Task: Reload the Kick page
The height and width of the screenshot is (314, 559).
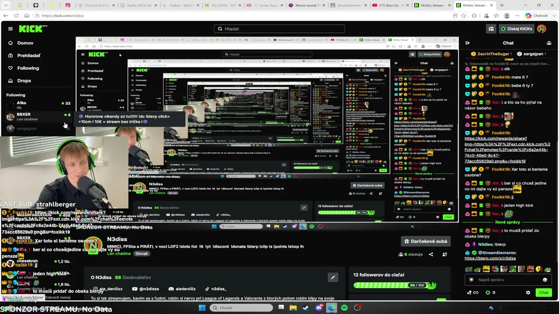Action: (16, 16)
